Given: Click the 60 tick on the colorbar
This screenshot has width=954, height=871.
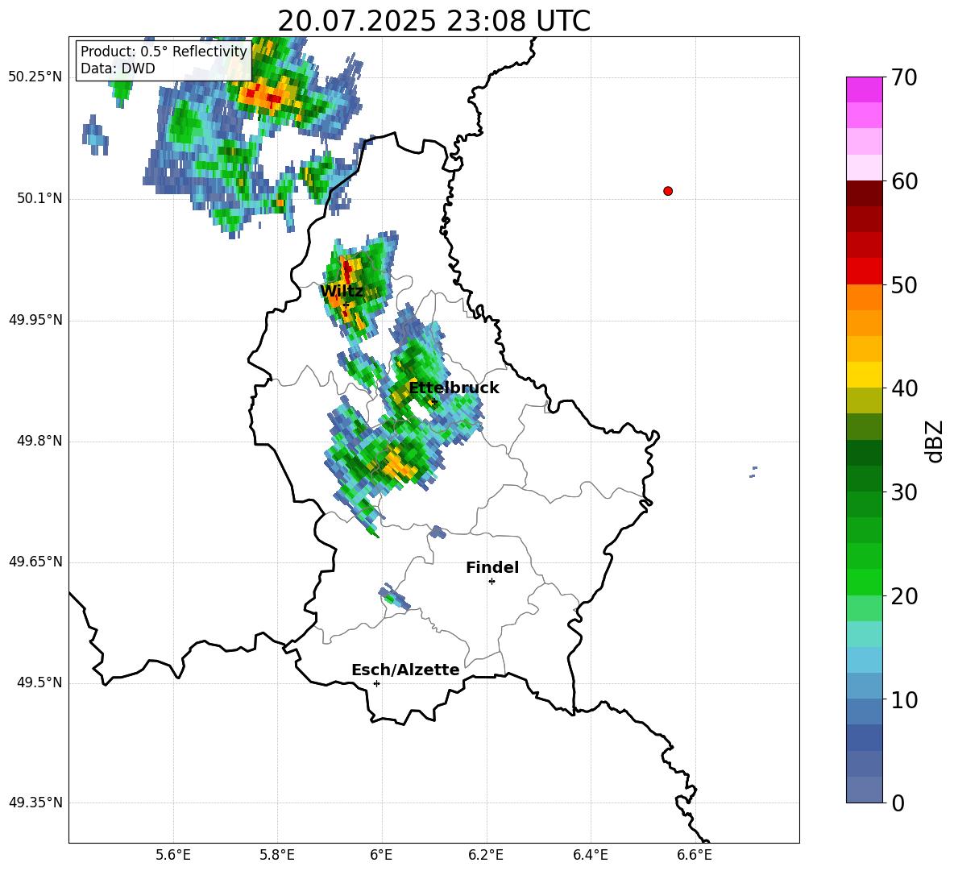Looking at the screenshot, I should pos(903,181).
